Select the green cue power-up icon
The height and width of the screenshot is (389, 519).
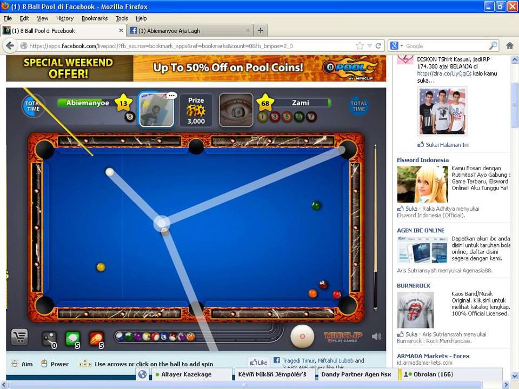click(x=73, y=339)
